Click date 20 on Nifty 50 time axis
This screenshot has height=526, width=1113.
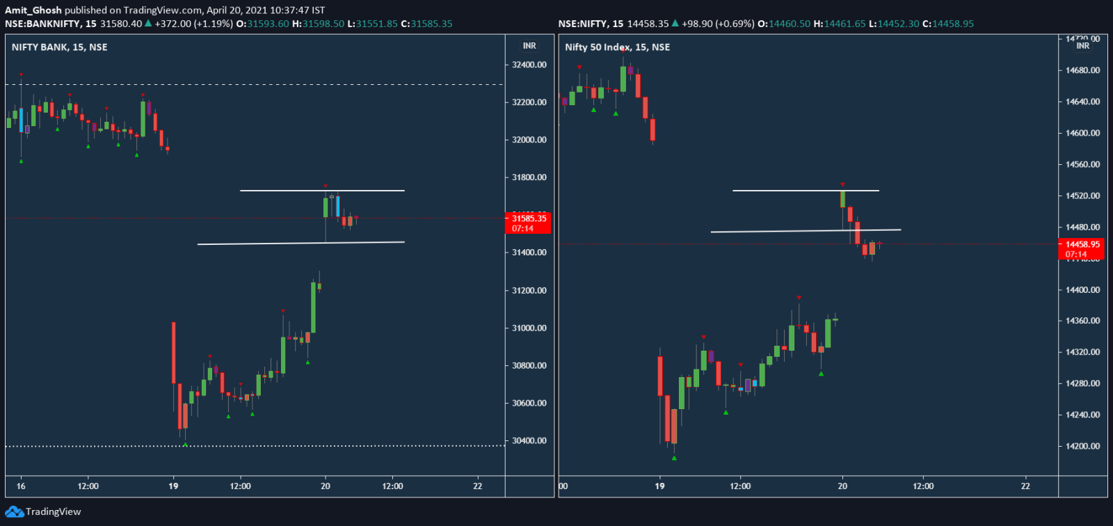pos(842,486)
